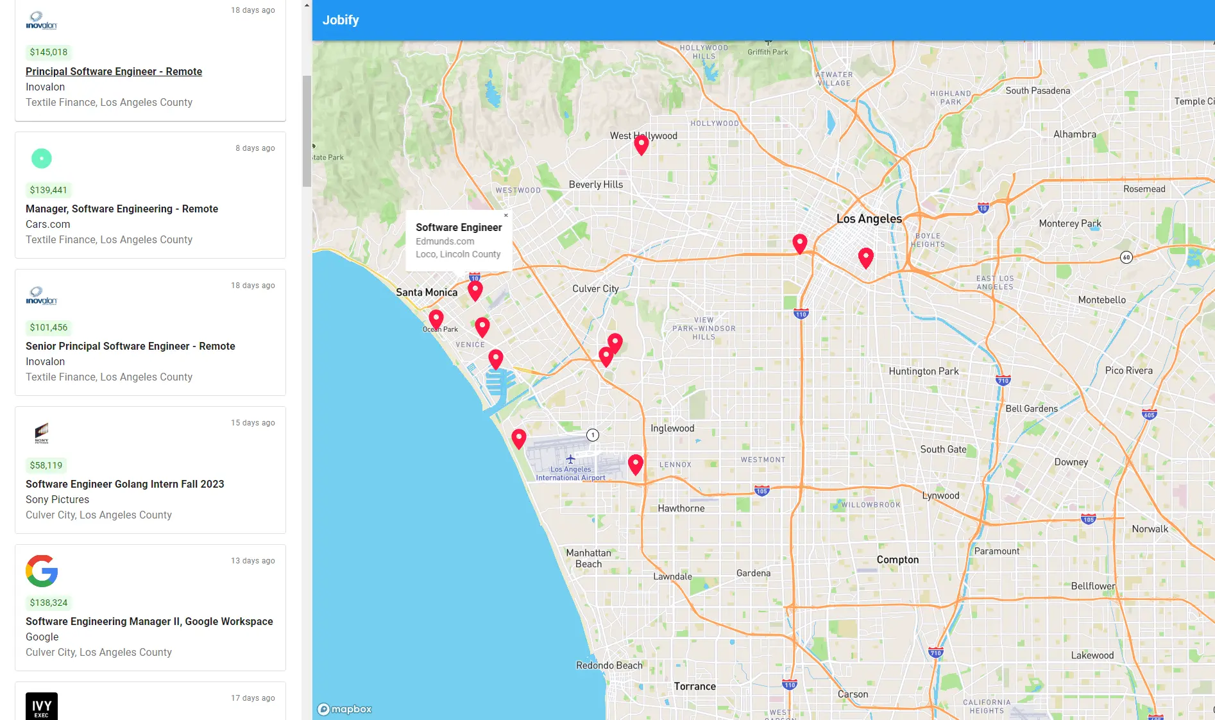Click the pin in downtown Los Angeles
The image size is (1215, 720).
click(865, 257)
